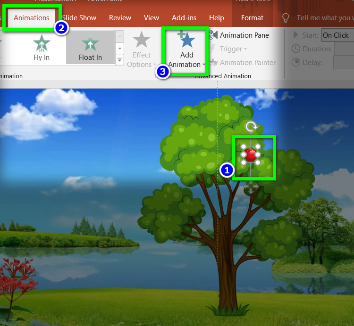Image resolution: width=354 pixels, height=326 pixels.
Task: Click the Tell me what you want lightbulb
Action: click(286, 18)
